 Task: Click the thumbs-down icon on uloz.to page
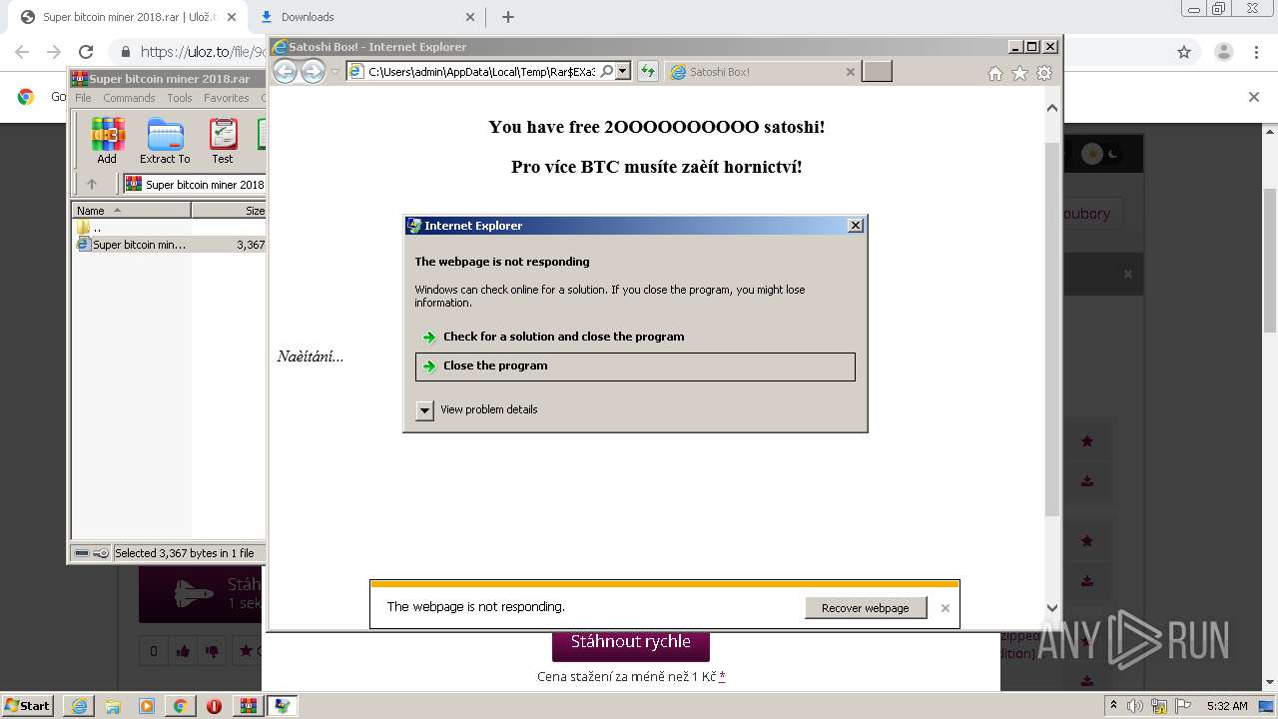[212, 651]
